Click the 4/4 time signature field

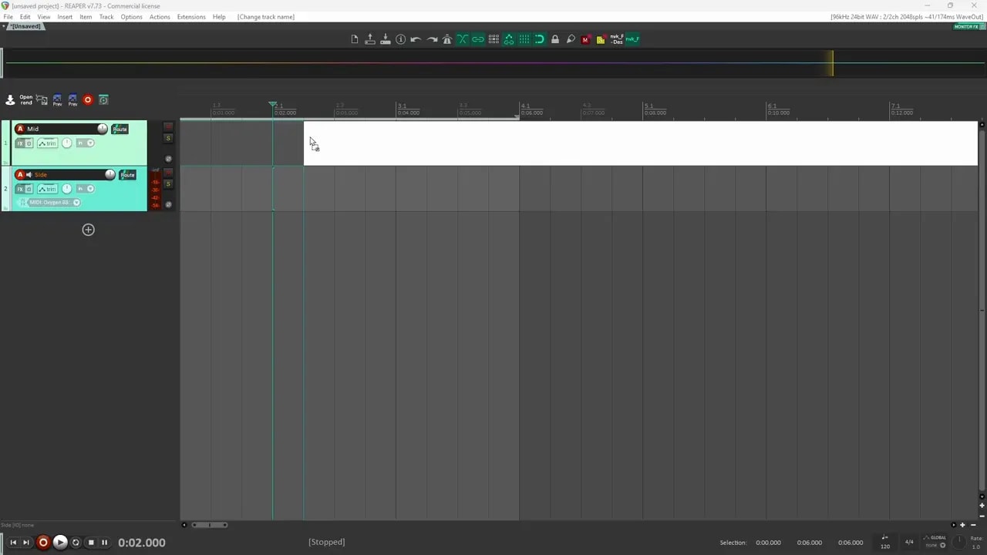[909, 542]
